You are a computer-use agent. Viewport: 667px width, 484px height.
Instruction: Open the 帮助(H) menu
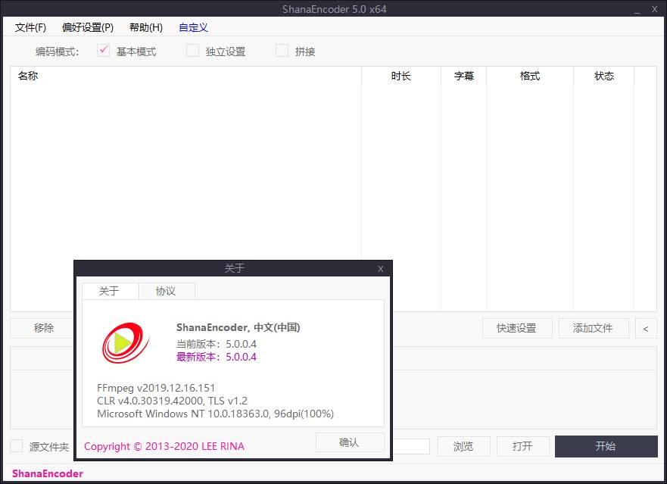coord(145,27)
